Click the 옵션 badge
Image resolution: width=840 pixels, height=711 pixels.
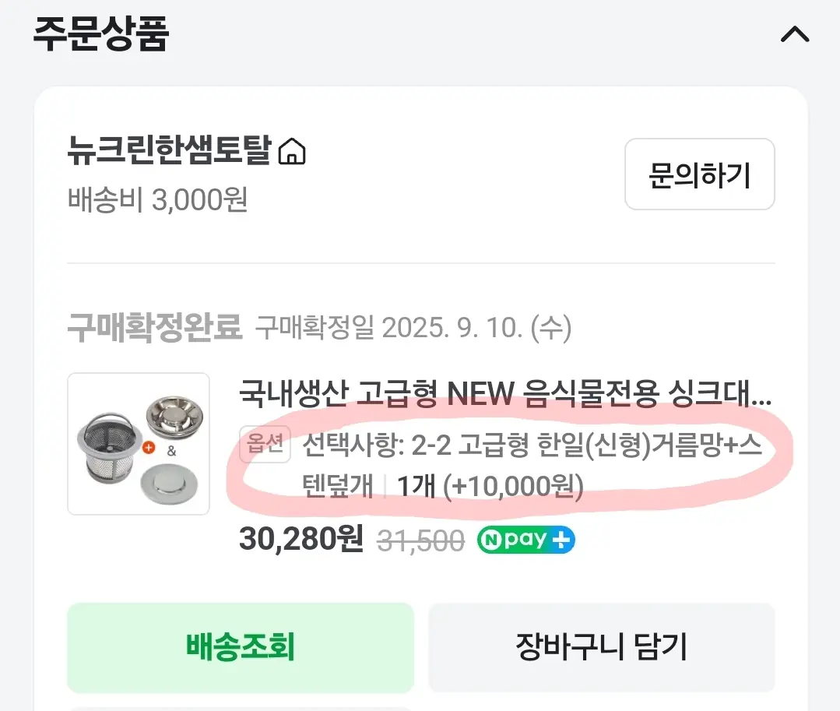pyautogui.click(x=265, y=445)
